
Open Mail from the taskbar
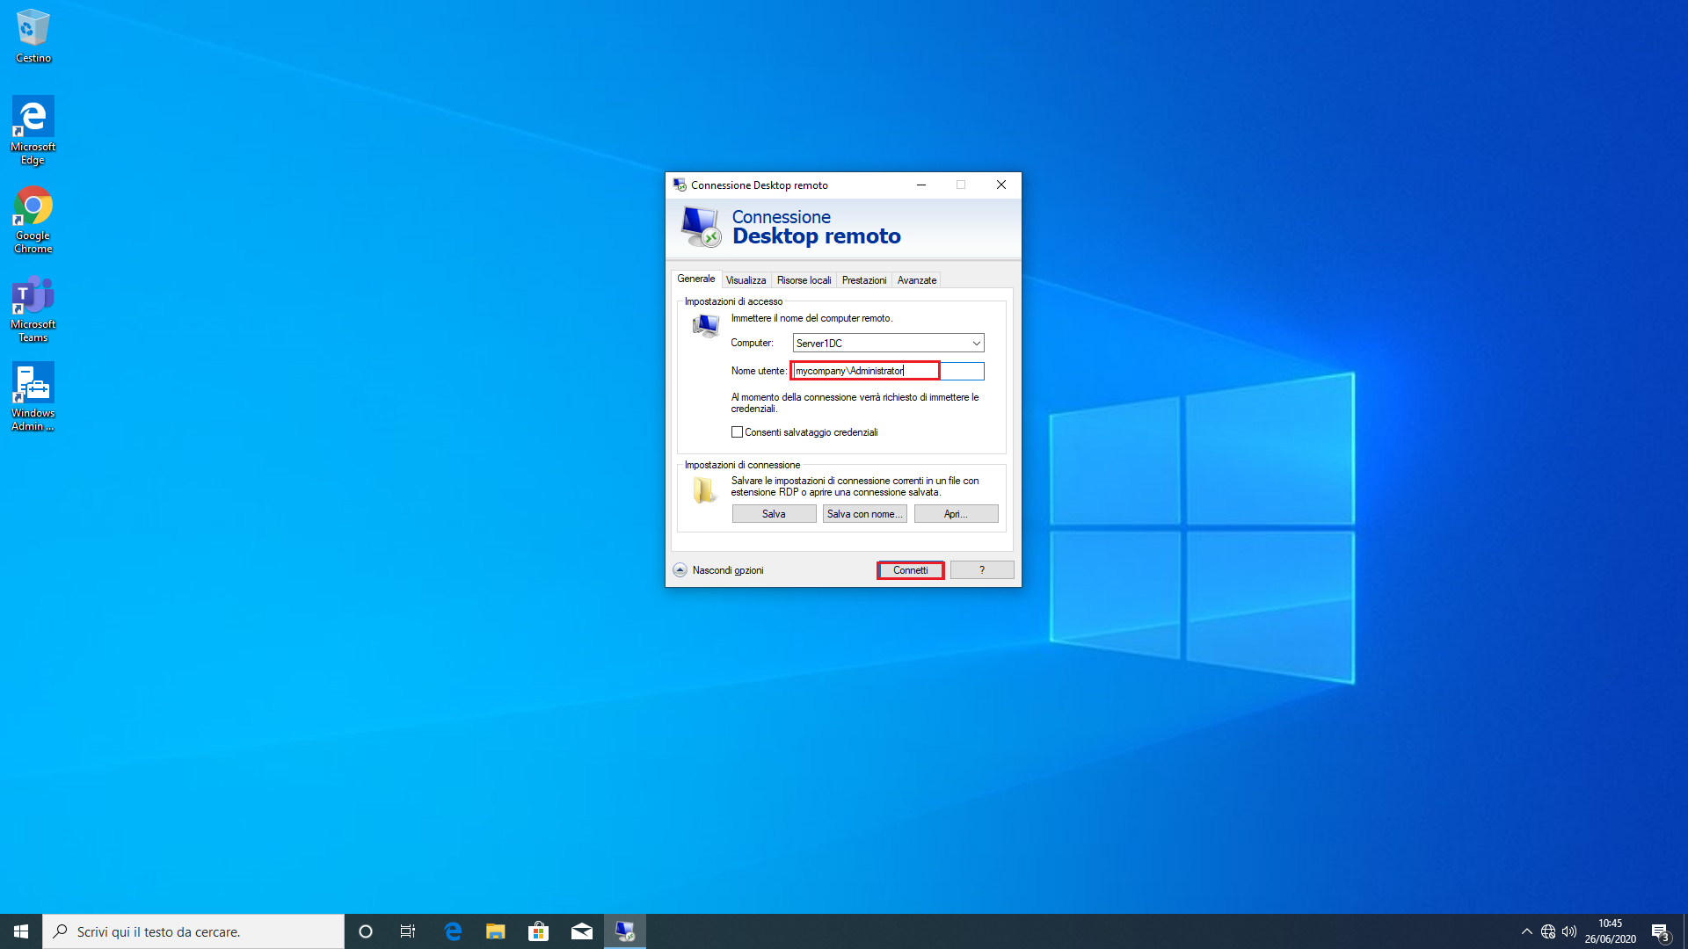coord(581,931)
